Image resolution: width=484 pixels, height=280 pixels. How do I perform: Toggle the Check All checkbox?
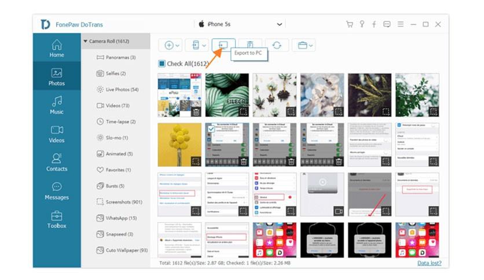162,64
